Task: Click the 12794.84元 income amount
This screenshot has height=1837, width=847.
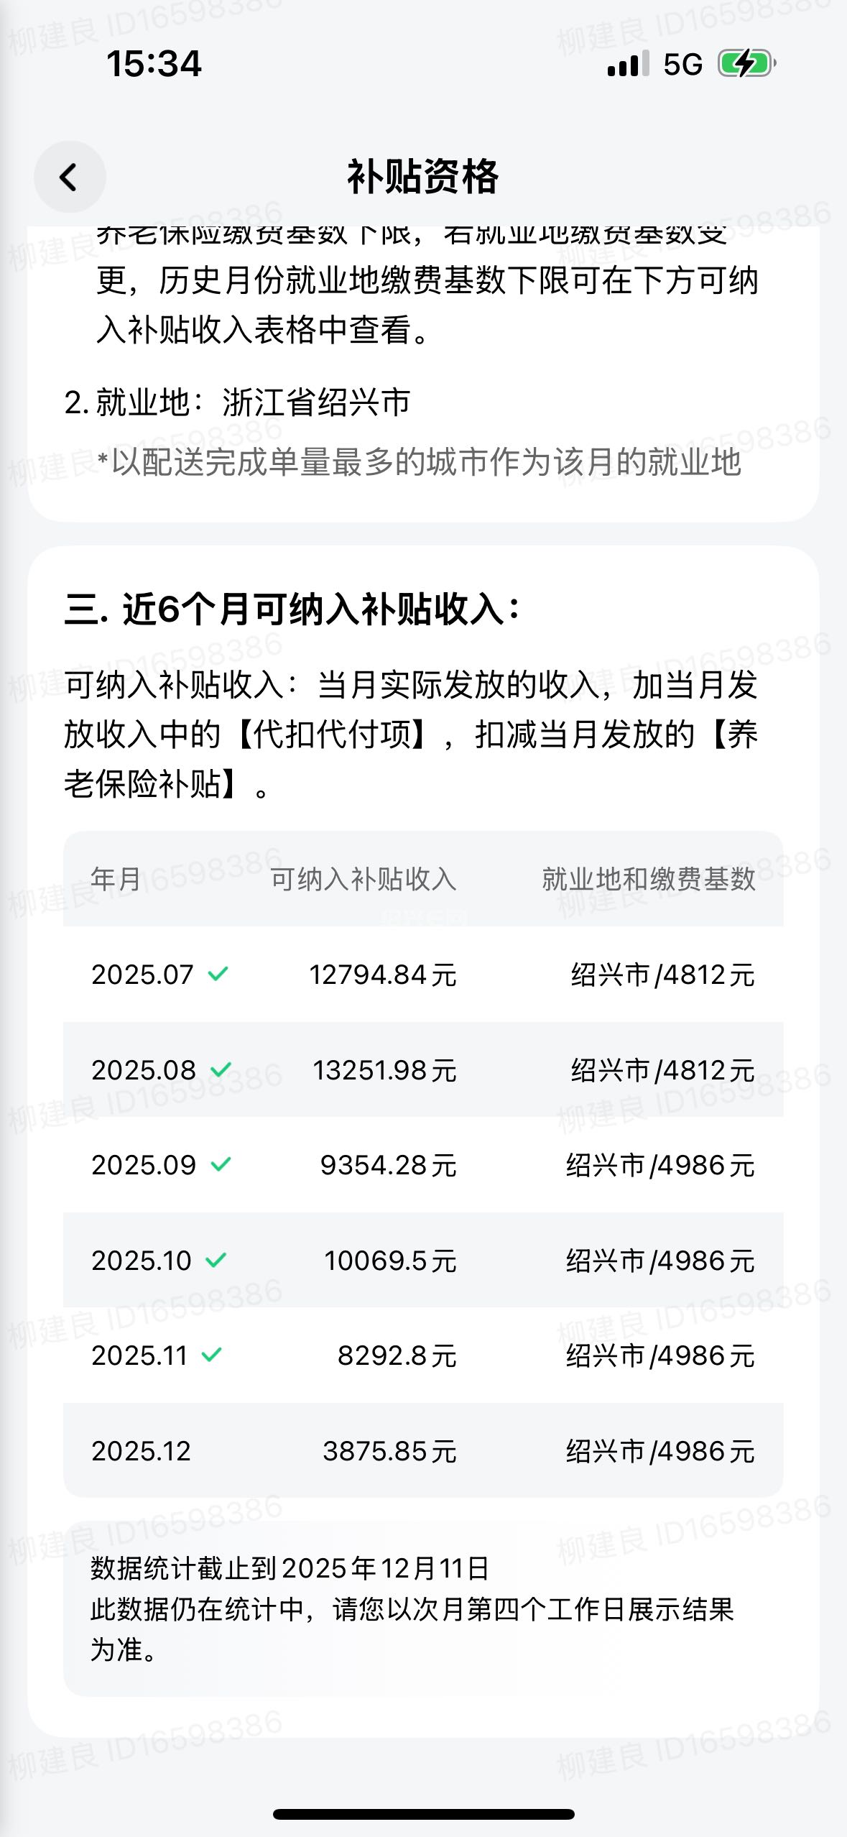Action: [x=382, y=975]
